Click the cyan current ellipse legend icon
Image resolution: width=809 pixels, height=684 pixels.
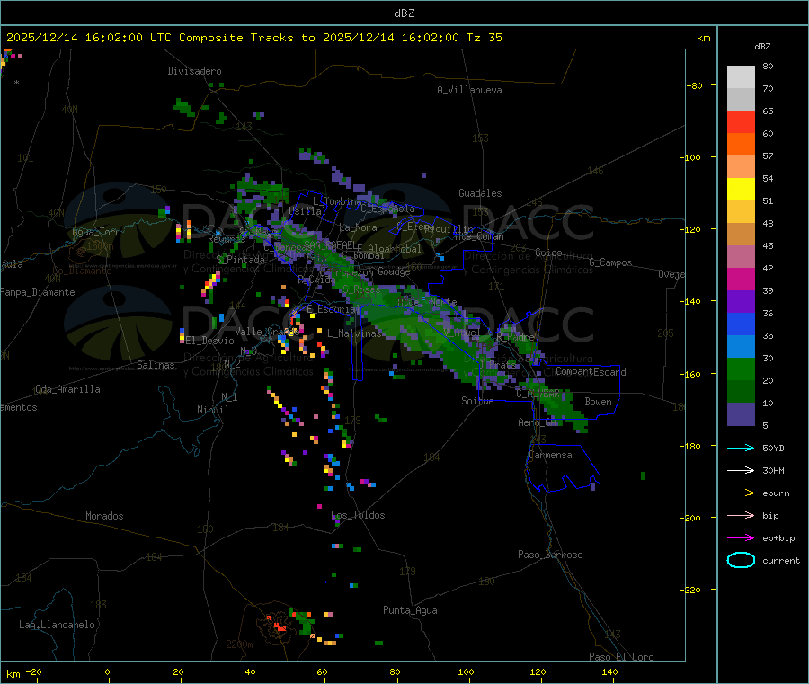pos(741,560)
